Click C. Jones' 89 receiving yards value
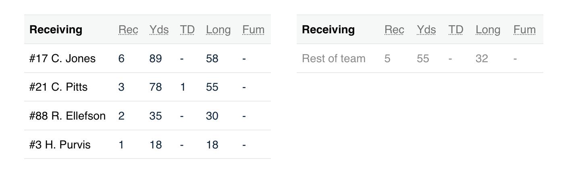 coord(156,59)
